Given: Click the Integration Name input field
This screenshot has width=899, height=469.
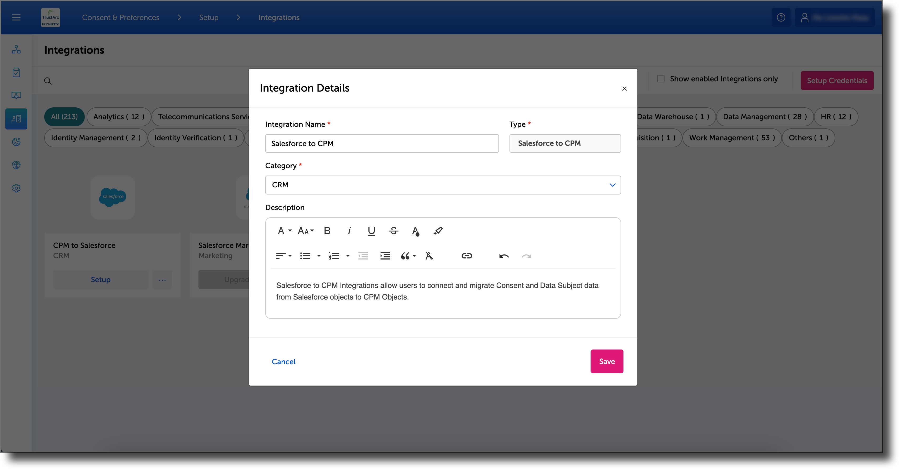Looking at the screenshot, I should pos(382,143).
